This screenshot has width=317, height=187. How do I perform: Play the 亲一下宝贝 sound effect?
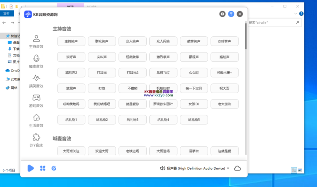(194, 88)
